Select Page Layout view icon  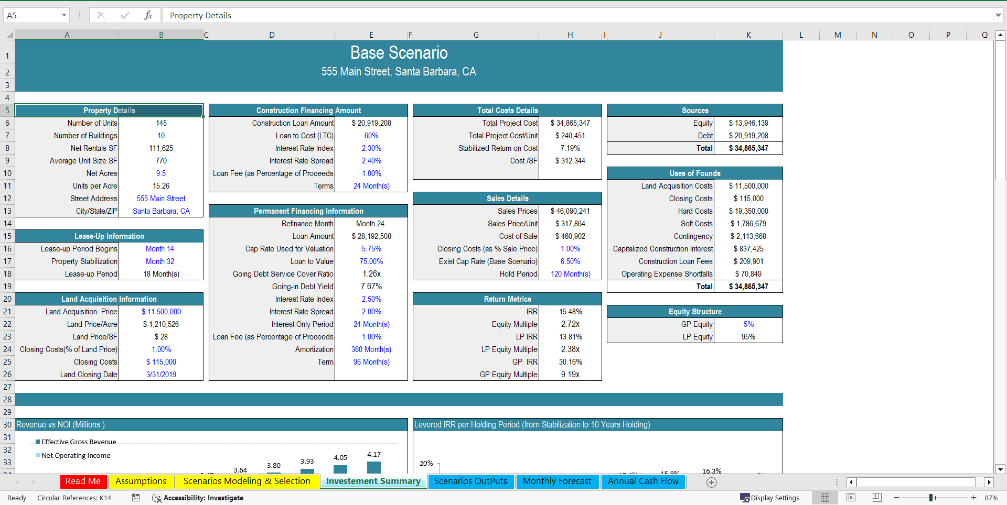coord(851,498)
